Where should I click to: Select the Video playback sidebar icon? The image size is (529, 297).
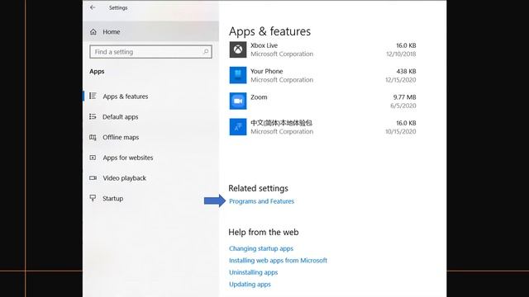point(93,178)
